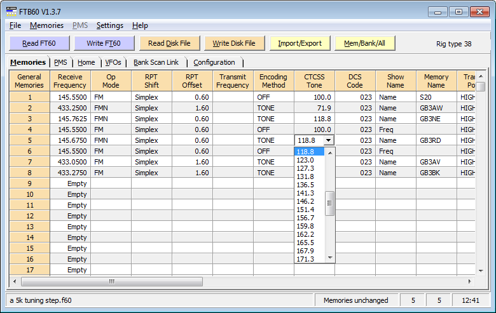Open the Import/Export function
Viewport: 496px width, 313px height.
(300, 43)
